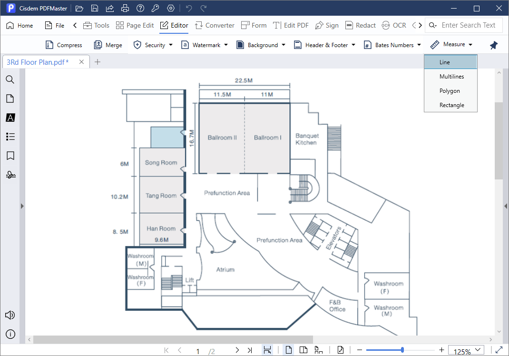Click the Merge button
The width and height of the screenshot is (509, 356).
point(108,45)
